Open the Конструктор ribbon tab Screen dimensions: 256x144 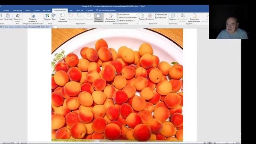pos(17,10)
